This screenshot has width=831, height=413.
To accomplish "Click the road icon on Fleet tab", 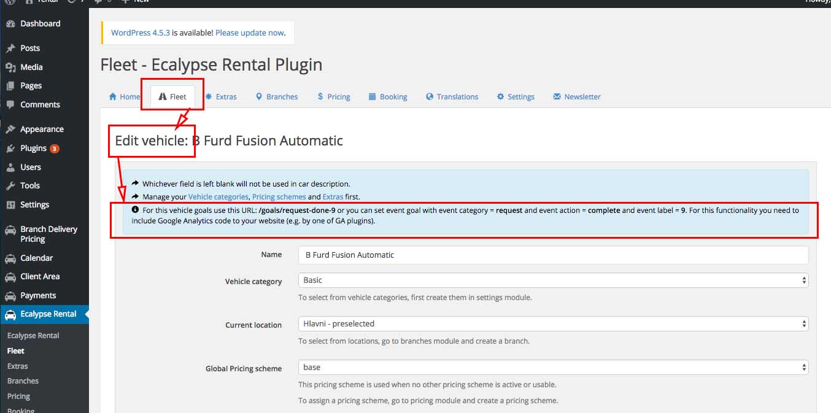I will (163, 96).
